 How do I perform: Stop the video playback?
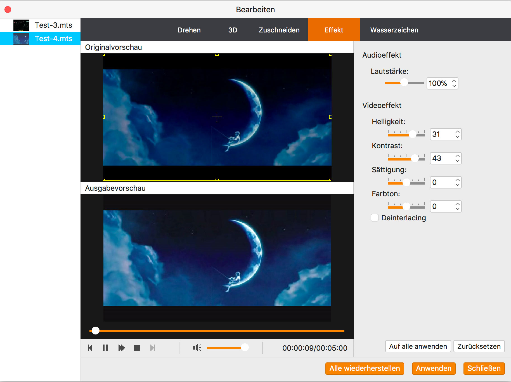pyautogui.click(x=137, y=348)
